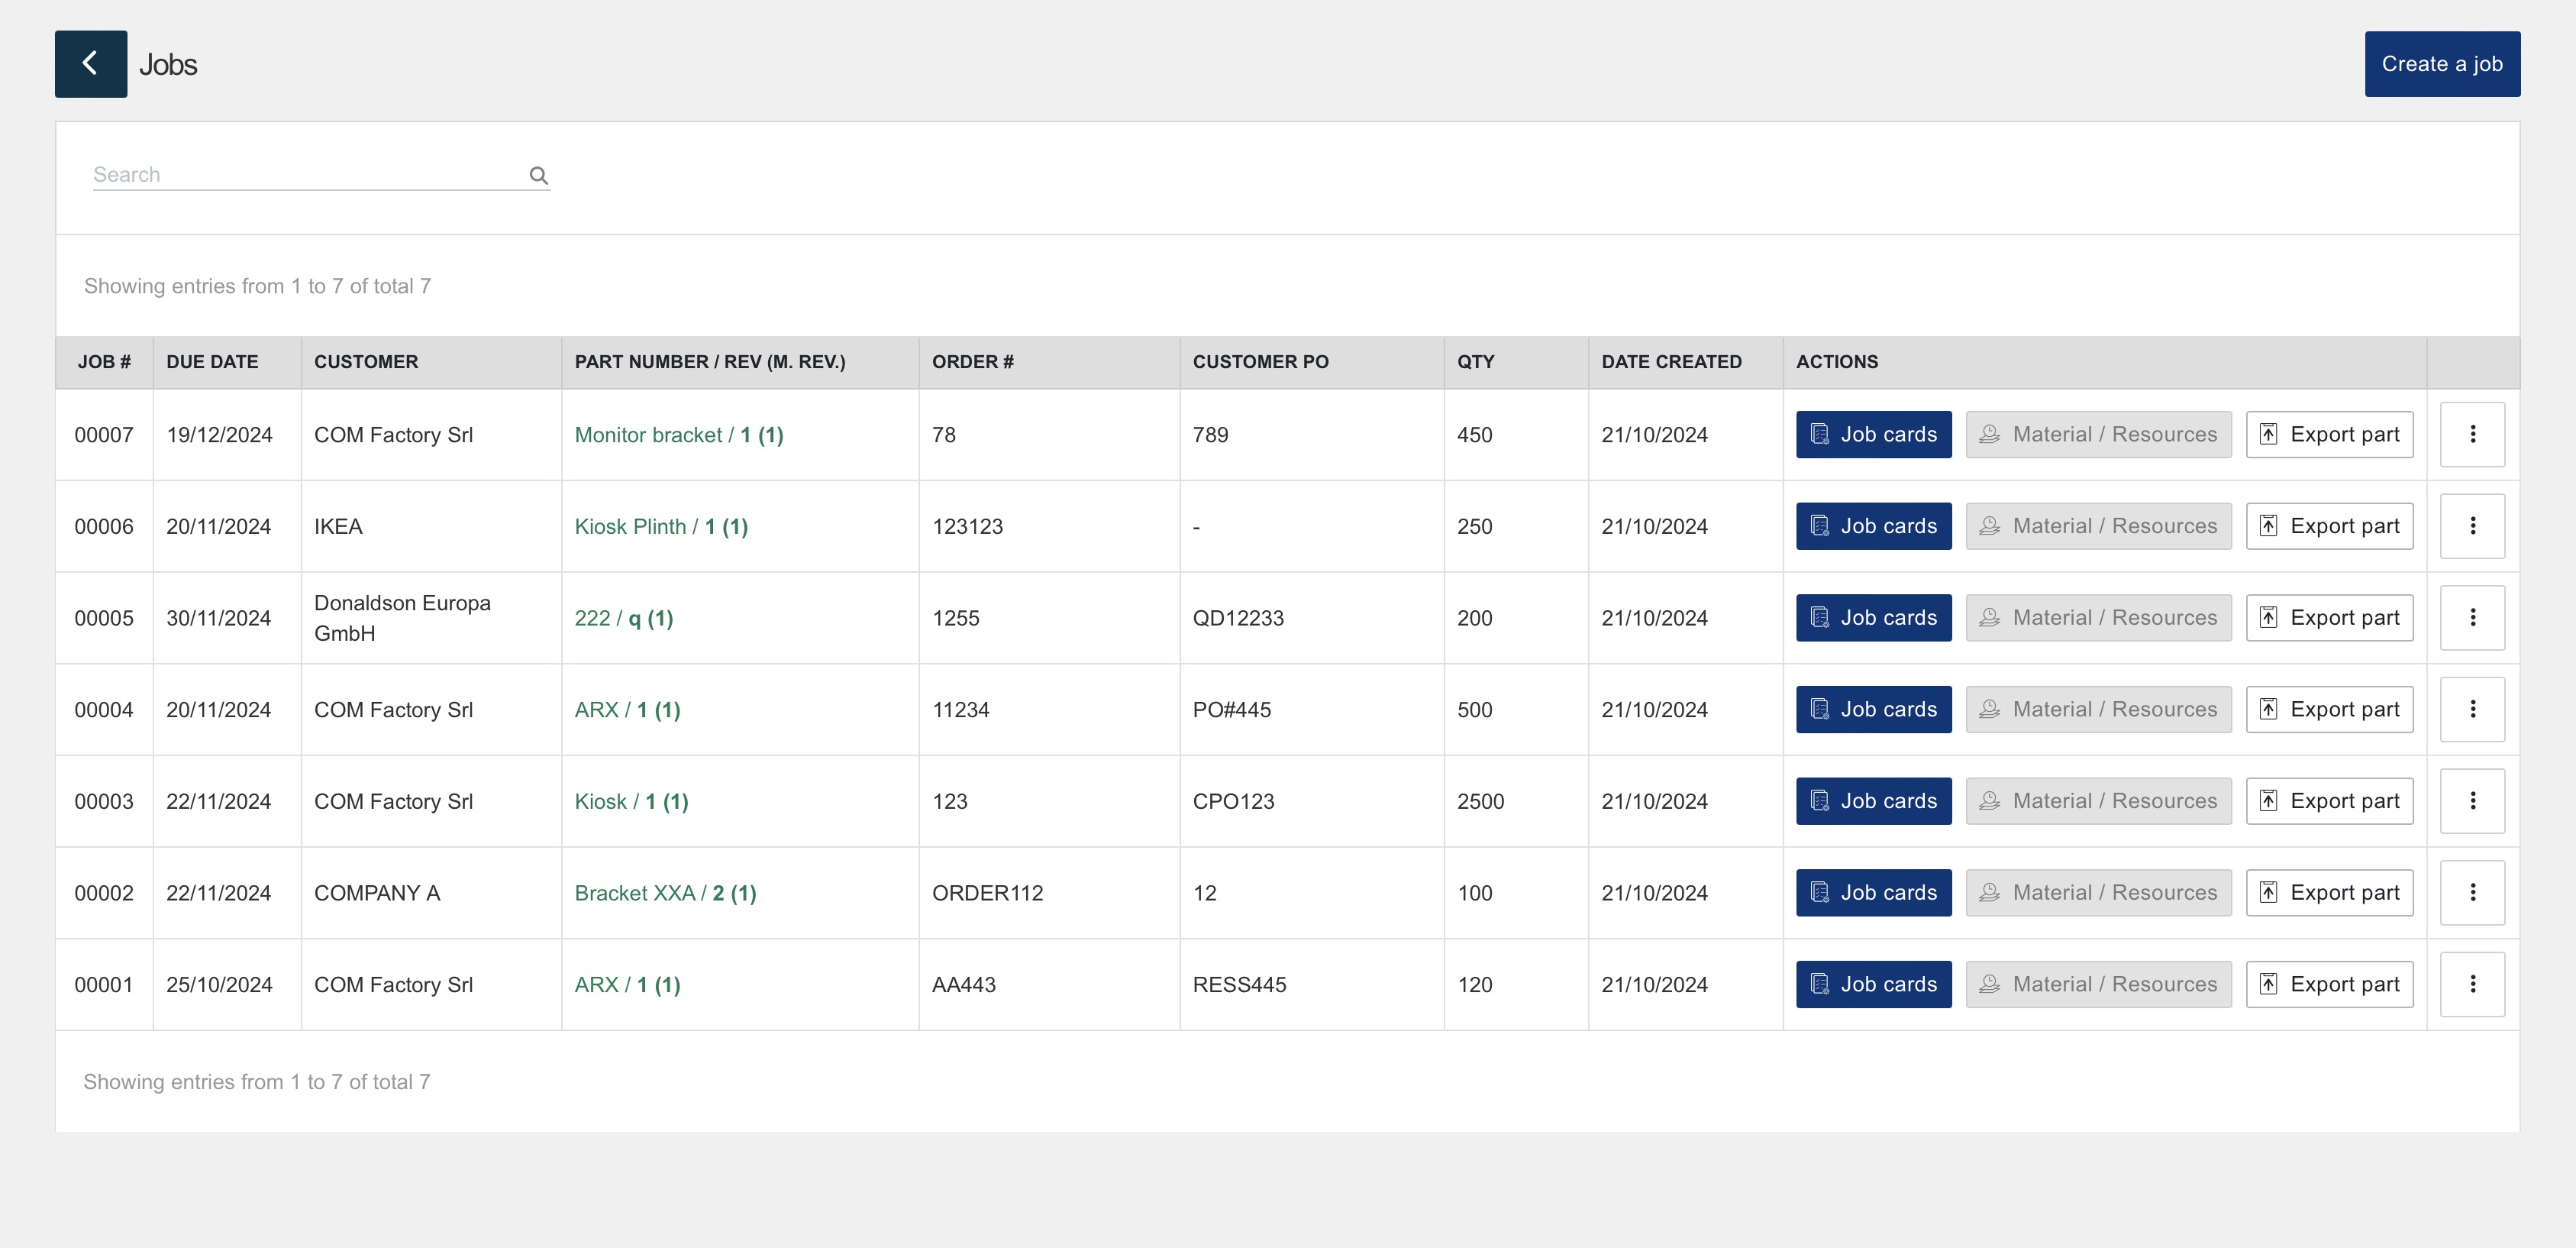The width and height of the screenshot is (2576, 1248).
Task: Expand more actions for job 00002
Action: pyautogui.click(x=2472, y=892)
